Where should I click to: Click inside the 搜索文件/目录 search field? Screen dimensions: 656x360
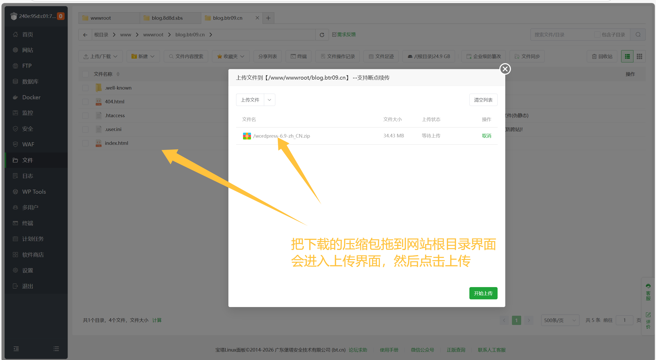point(559,34)
